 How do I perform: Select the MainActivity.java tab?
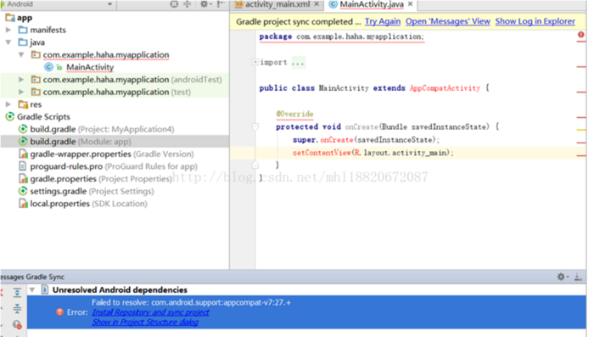372,4
